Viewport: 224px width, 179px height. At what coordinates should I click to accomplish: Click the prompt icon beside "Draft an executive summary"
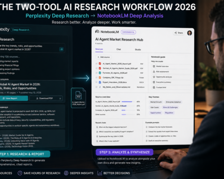click(147, 141)
